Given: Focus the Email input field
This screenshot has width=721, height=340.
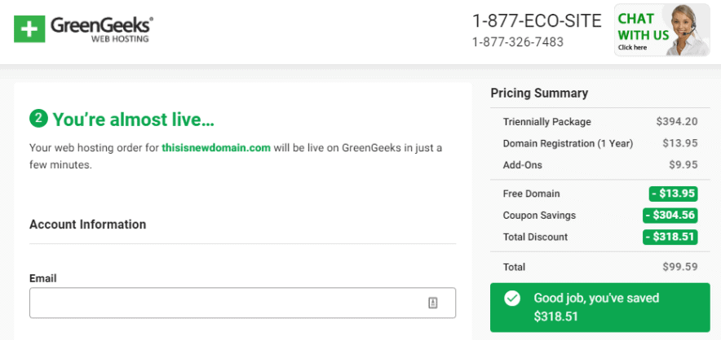Looking at the screenshot, I should [x=228, y=303].
